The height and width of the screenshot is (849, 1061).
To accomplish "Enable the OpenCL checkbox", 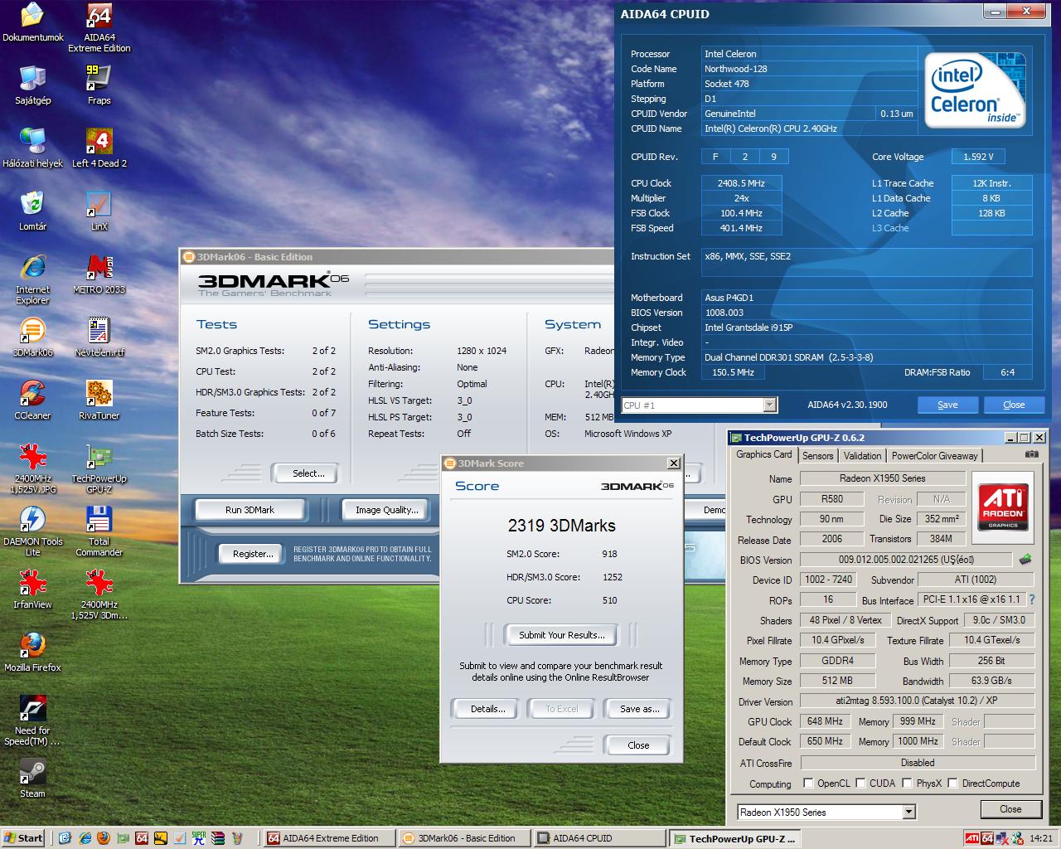I will coord(809,784).
